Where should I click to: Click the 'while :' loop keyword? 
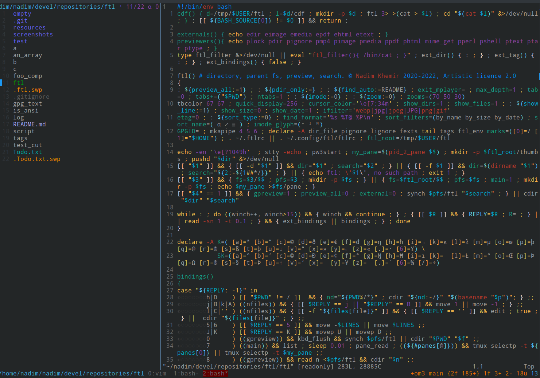click(x=190, y=214)
